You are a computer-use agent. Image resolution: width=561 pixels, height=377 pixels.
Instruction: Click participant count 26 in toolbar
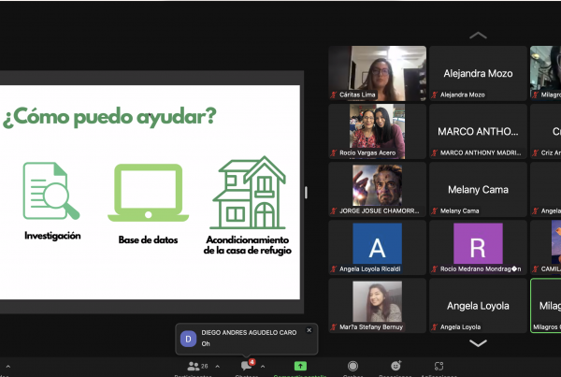pyautogui.click(x=204, y=367)
